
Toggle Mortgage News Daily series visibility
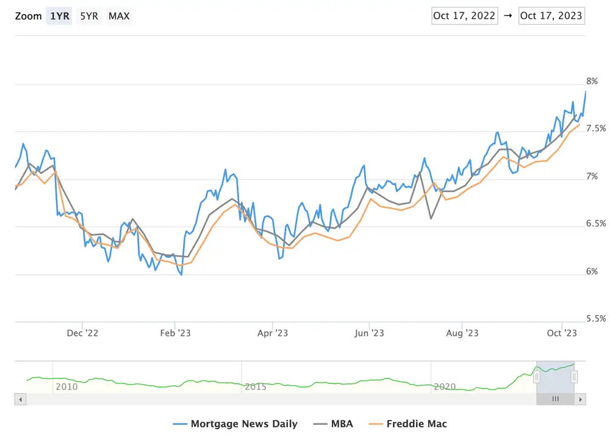tap(244, 424)
